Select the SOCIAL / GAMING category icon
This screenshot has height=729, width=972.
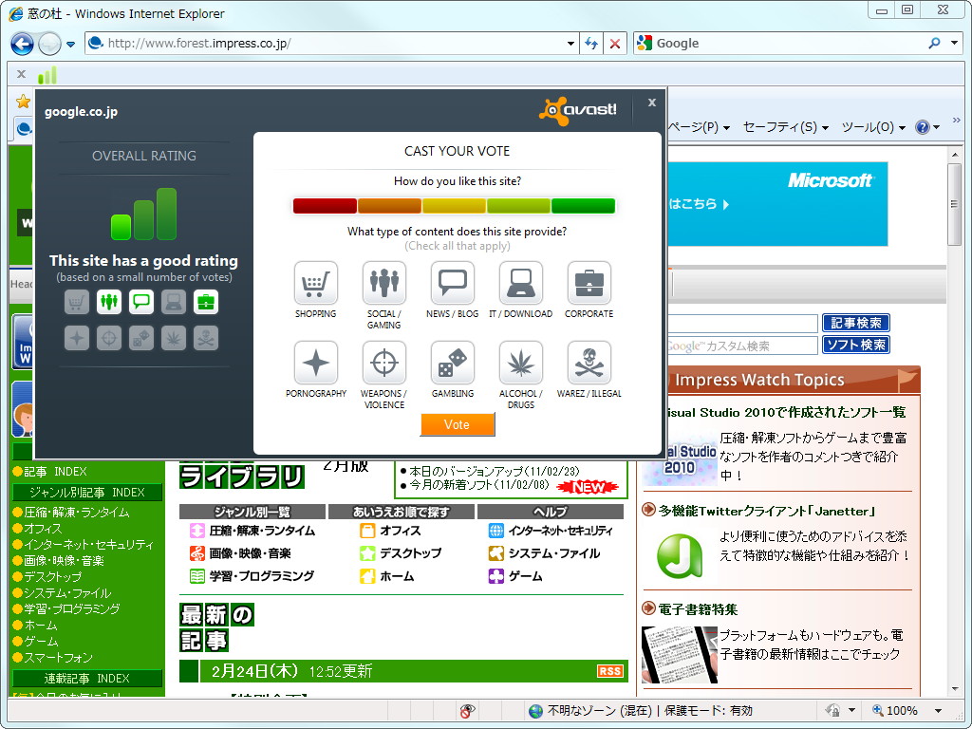click(383, 278)
